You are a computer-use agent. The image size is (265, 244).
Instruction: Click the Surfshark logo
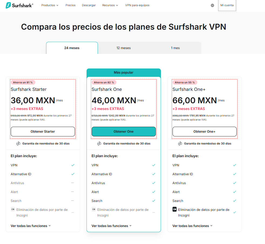pos(19,5)
